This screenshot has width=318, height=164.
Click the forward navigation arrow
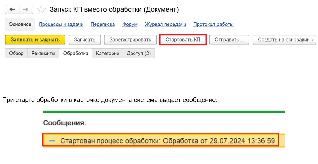coord(26,9)
